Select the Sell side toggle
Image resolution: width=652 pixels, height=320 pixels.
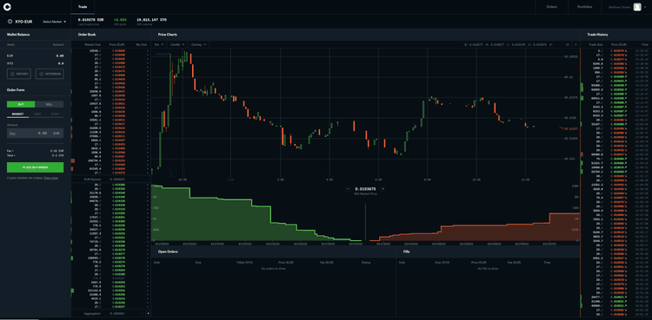[x=49, y=104]
